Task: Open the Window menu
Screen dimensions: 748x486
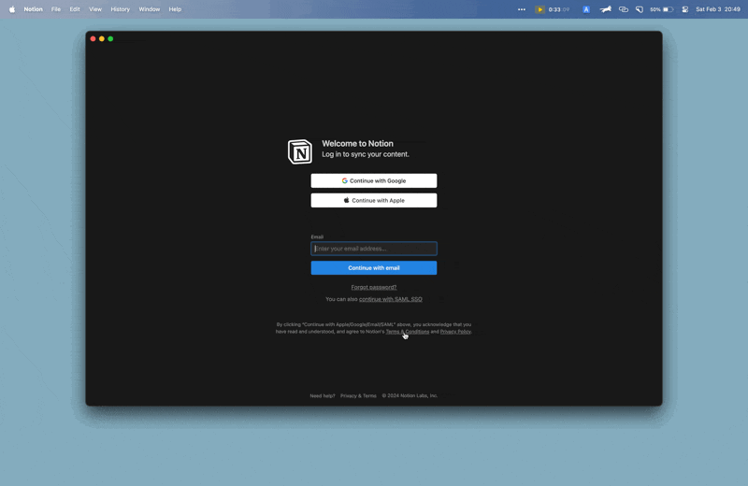Action: coord(150,9)
